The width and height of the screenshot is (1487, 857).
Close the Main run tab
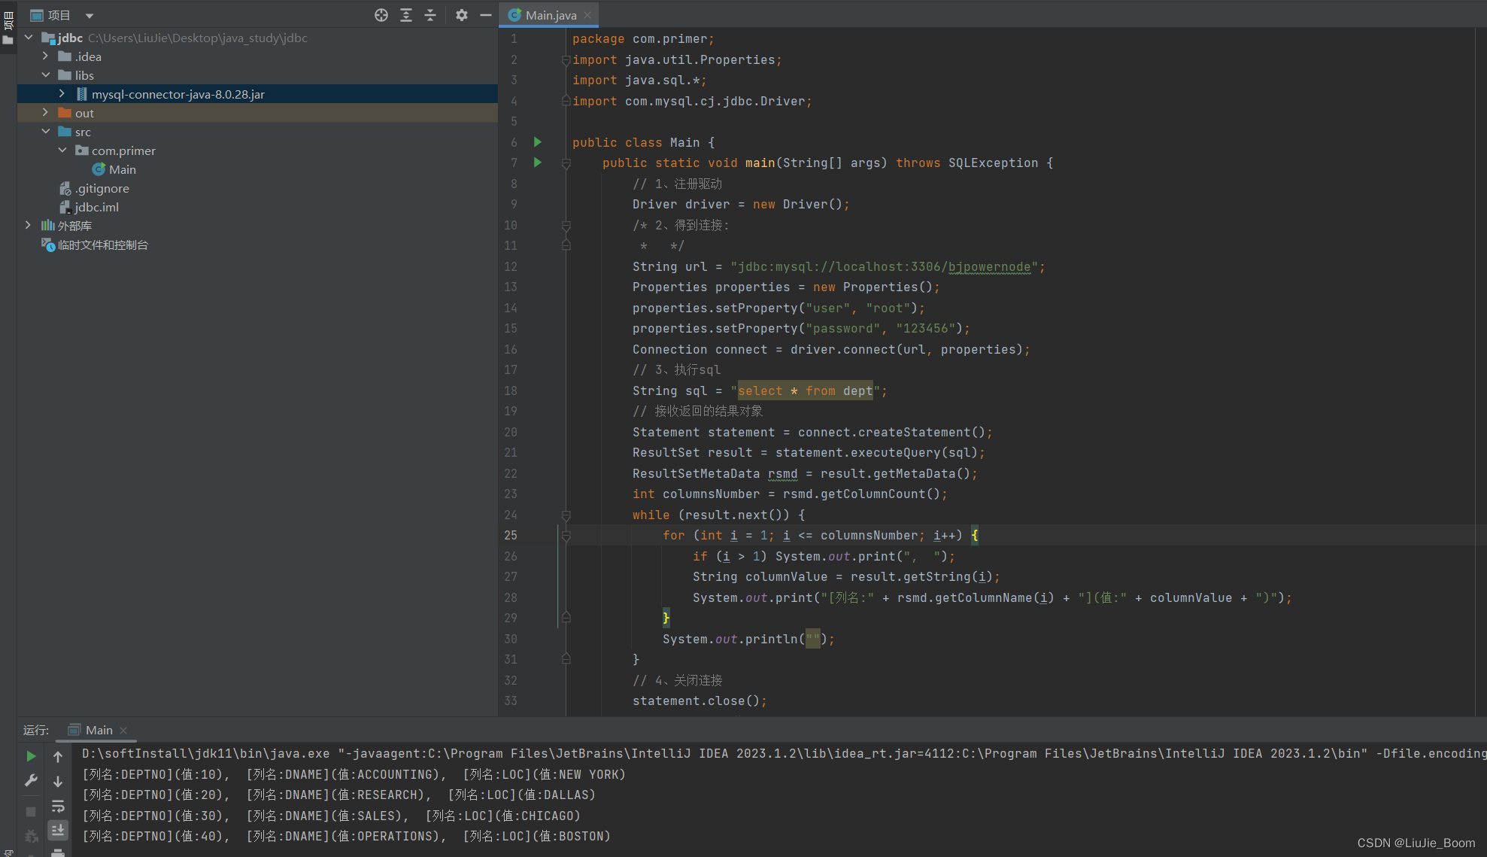123,731
